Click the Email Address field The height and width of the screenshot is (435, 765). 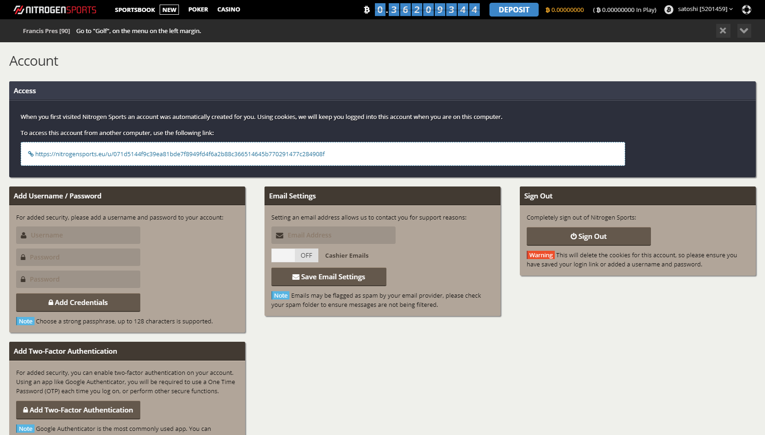[334, 235]
